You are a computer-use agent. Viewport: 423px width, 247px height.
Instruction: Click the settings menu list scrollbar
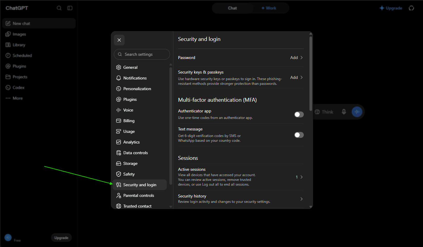point(171,126)
